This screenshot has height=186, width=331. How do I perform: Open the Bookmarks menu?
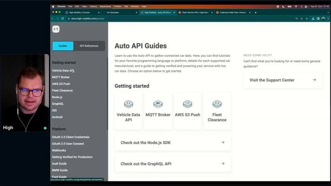[106, 7]
